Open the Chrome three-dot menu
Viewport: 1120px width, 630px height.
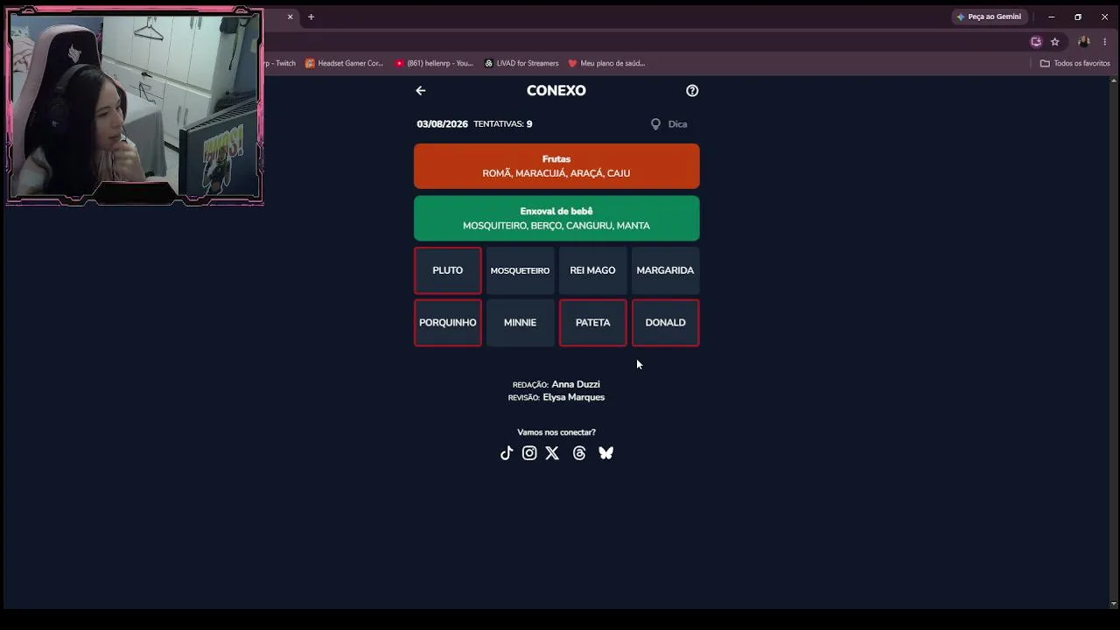(1104, 42)
